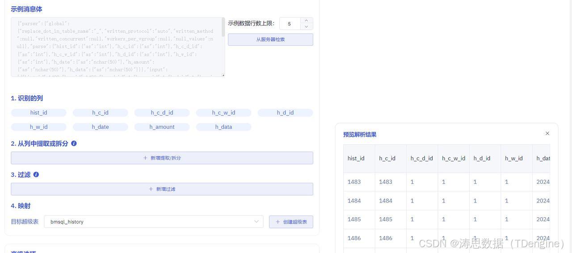
Task: Select the hist_id column tag
Action: (38, 113)
